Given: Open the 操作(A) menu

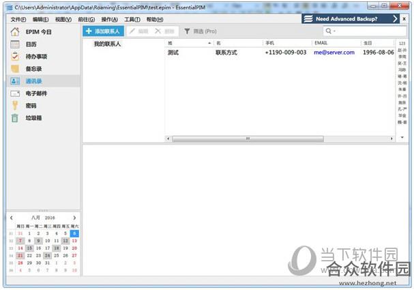Looking at the screenshot, I should tap(110, 19).
